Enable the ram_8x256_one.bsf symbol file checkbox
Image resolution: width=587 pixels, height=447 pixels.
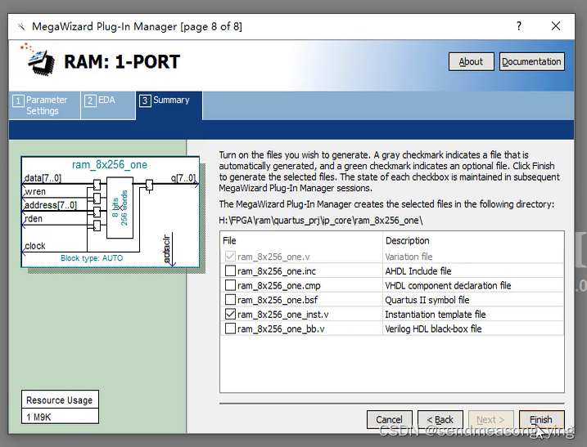230,300
